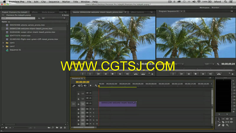Select the Selection tool arrow
Screen dimensions: 236x133
coord(219,119)
